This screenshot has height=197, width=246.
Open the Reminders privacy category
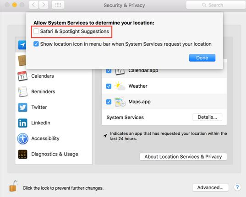(x=43, y=91)
